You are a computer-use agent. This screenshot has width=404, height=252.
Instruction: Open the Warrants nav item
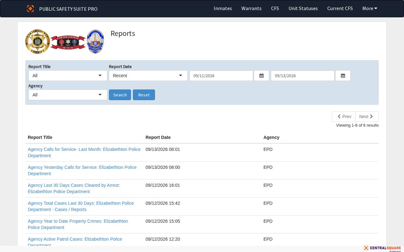point(251,9)
